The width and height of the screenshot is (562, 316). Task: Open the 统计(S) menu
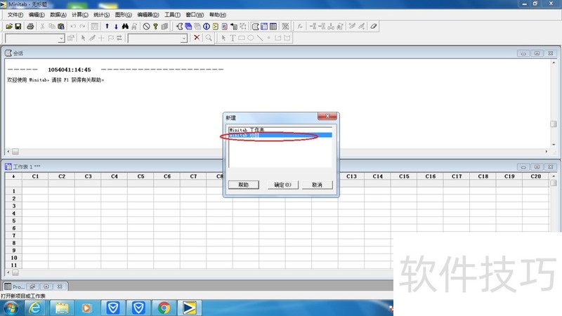(x=101, y=15)
